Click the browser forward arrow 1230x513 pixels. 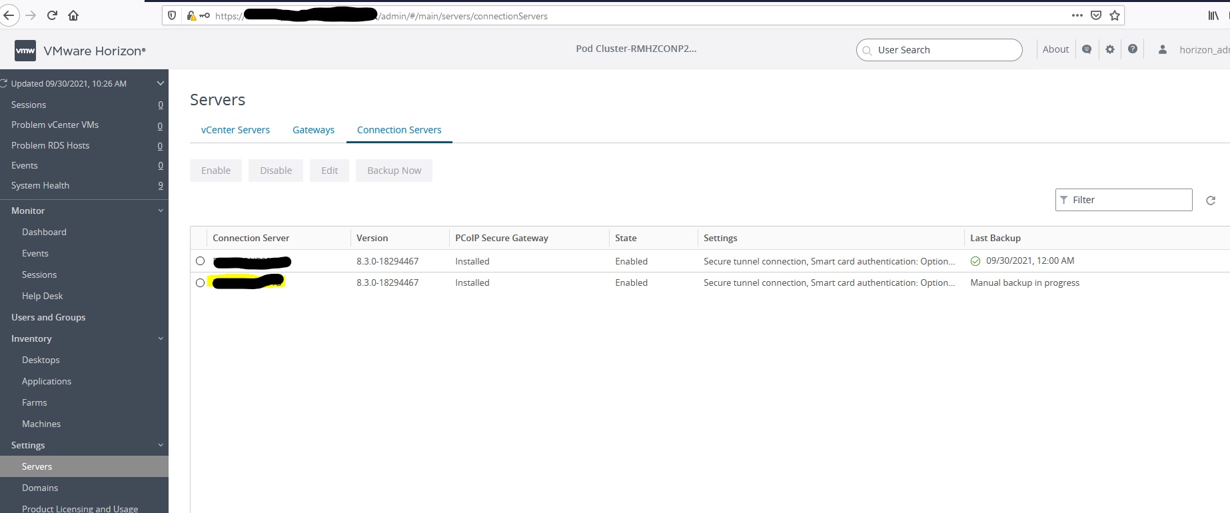click(31, 15)
